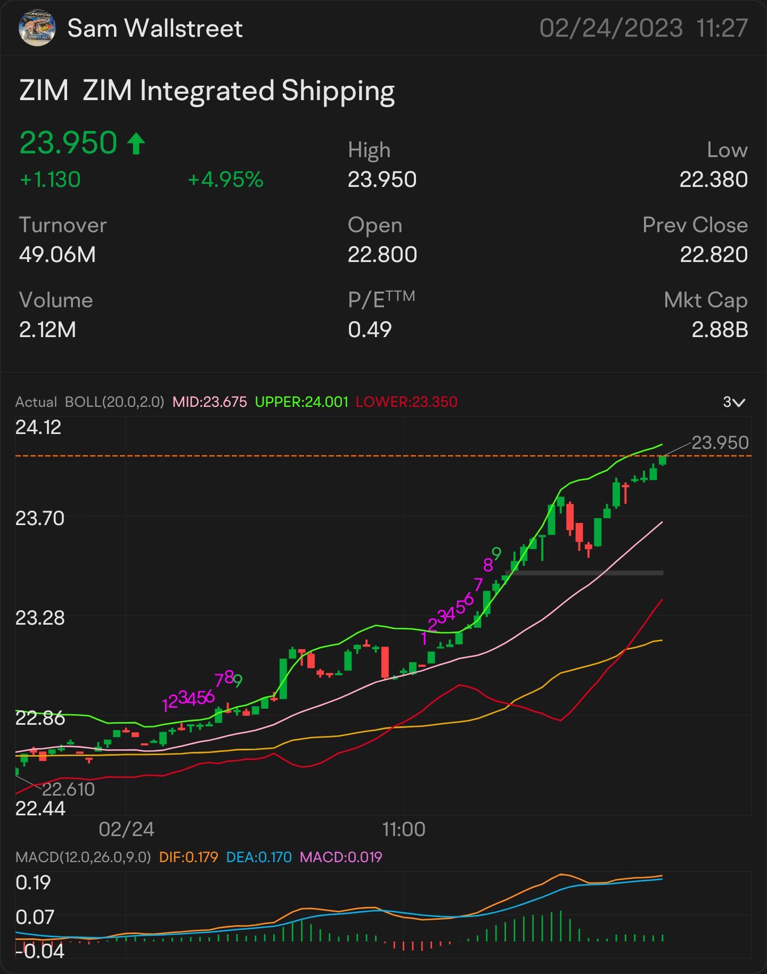Tap the UPPER:24.001 Bollinger value
This screenshot has height=974, width=767.
point(301,402)
